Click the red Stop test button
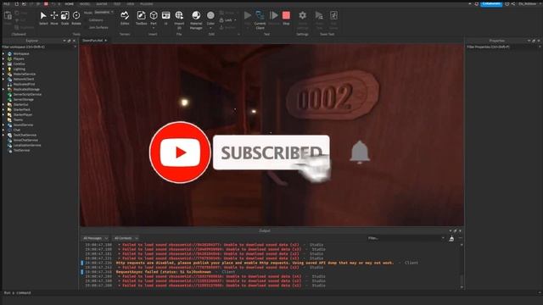Viewport: 543px width, 305px height. click(x=286, y=15)
